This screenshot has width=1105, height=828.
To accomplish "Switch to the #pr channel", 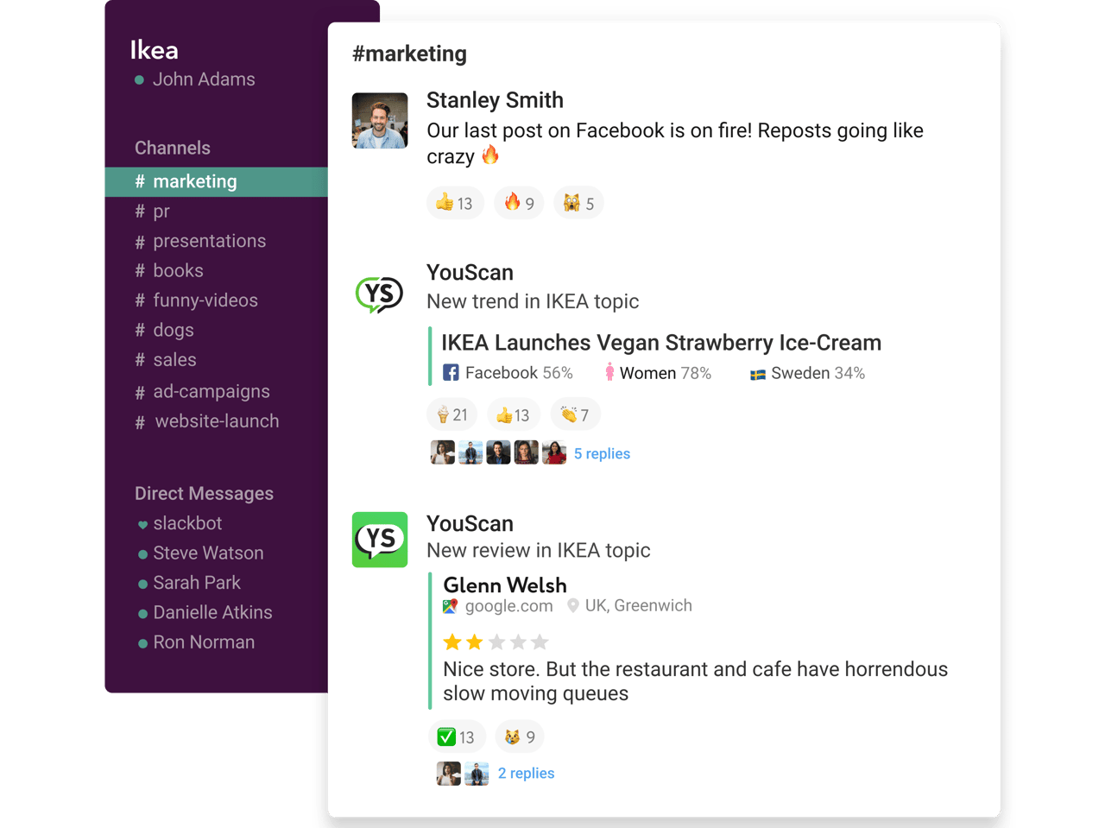I will 159,211.
